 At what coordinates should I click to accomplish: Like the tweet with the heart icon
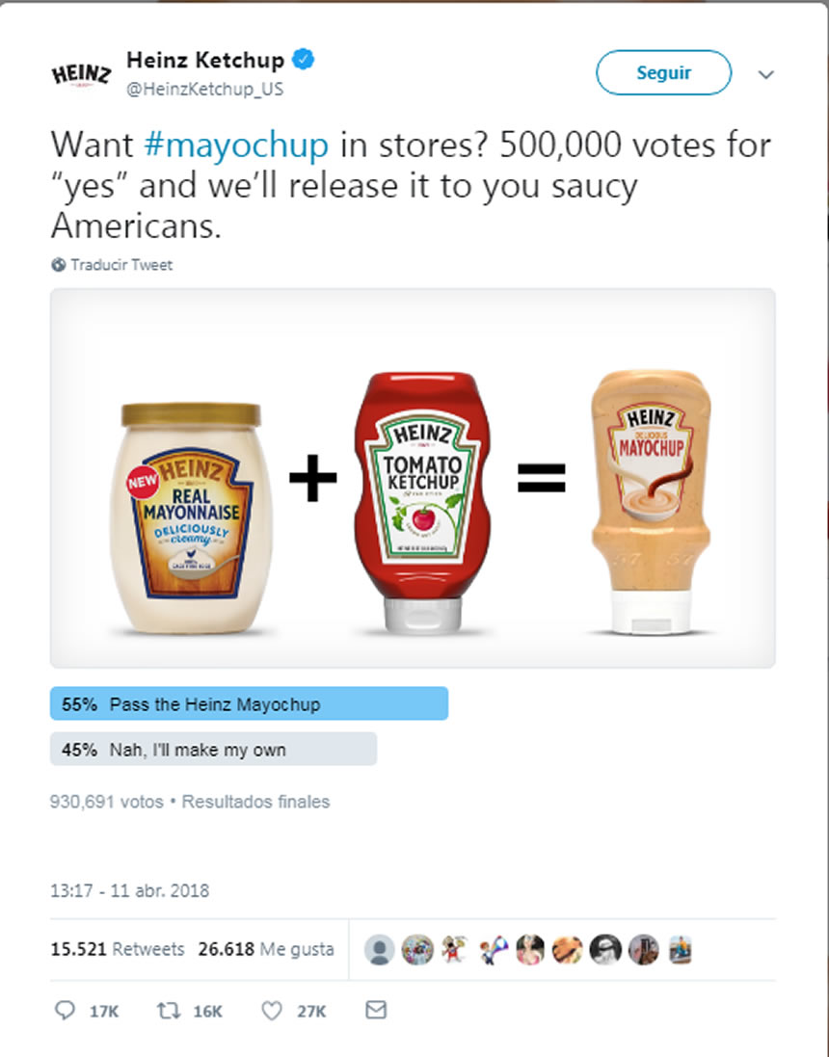[x=272, y=1011]
